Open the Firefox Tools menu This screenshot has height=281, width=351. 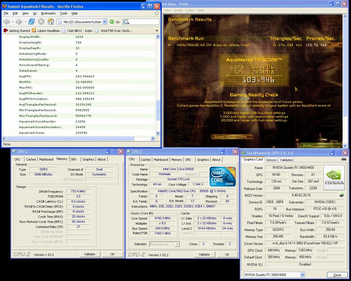point(64,13)
